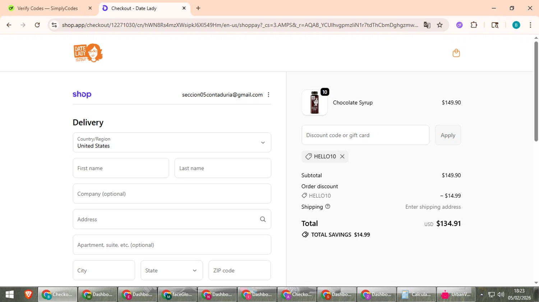Open the Extensions puzzle icon
The width and height of the screenshot is (539, 302).
474,25
